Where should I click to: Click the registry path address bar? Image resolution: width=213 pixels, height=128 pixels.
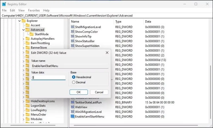(x=106, y=16)
